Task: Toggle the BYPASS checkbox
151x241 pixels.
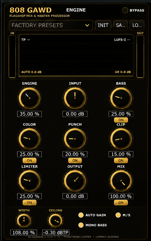Action: [x=125, y=10]
